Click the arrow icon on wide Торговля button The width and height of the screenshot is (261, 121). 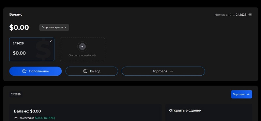coord(172,71)
